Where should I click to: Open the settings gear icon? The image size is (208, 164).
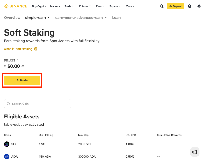coord(199,6)
